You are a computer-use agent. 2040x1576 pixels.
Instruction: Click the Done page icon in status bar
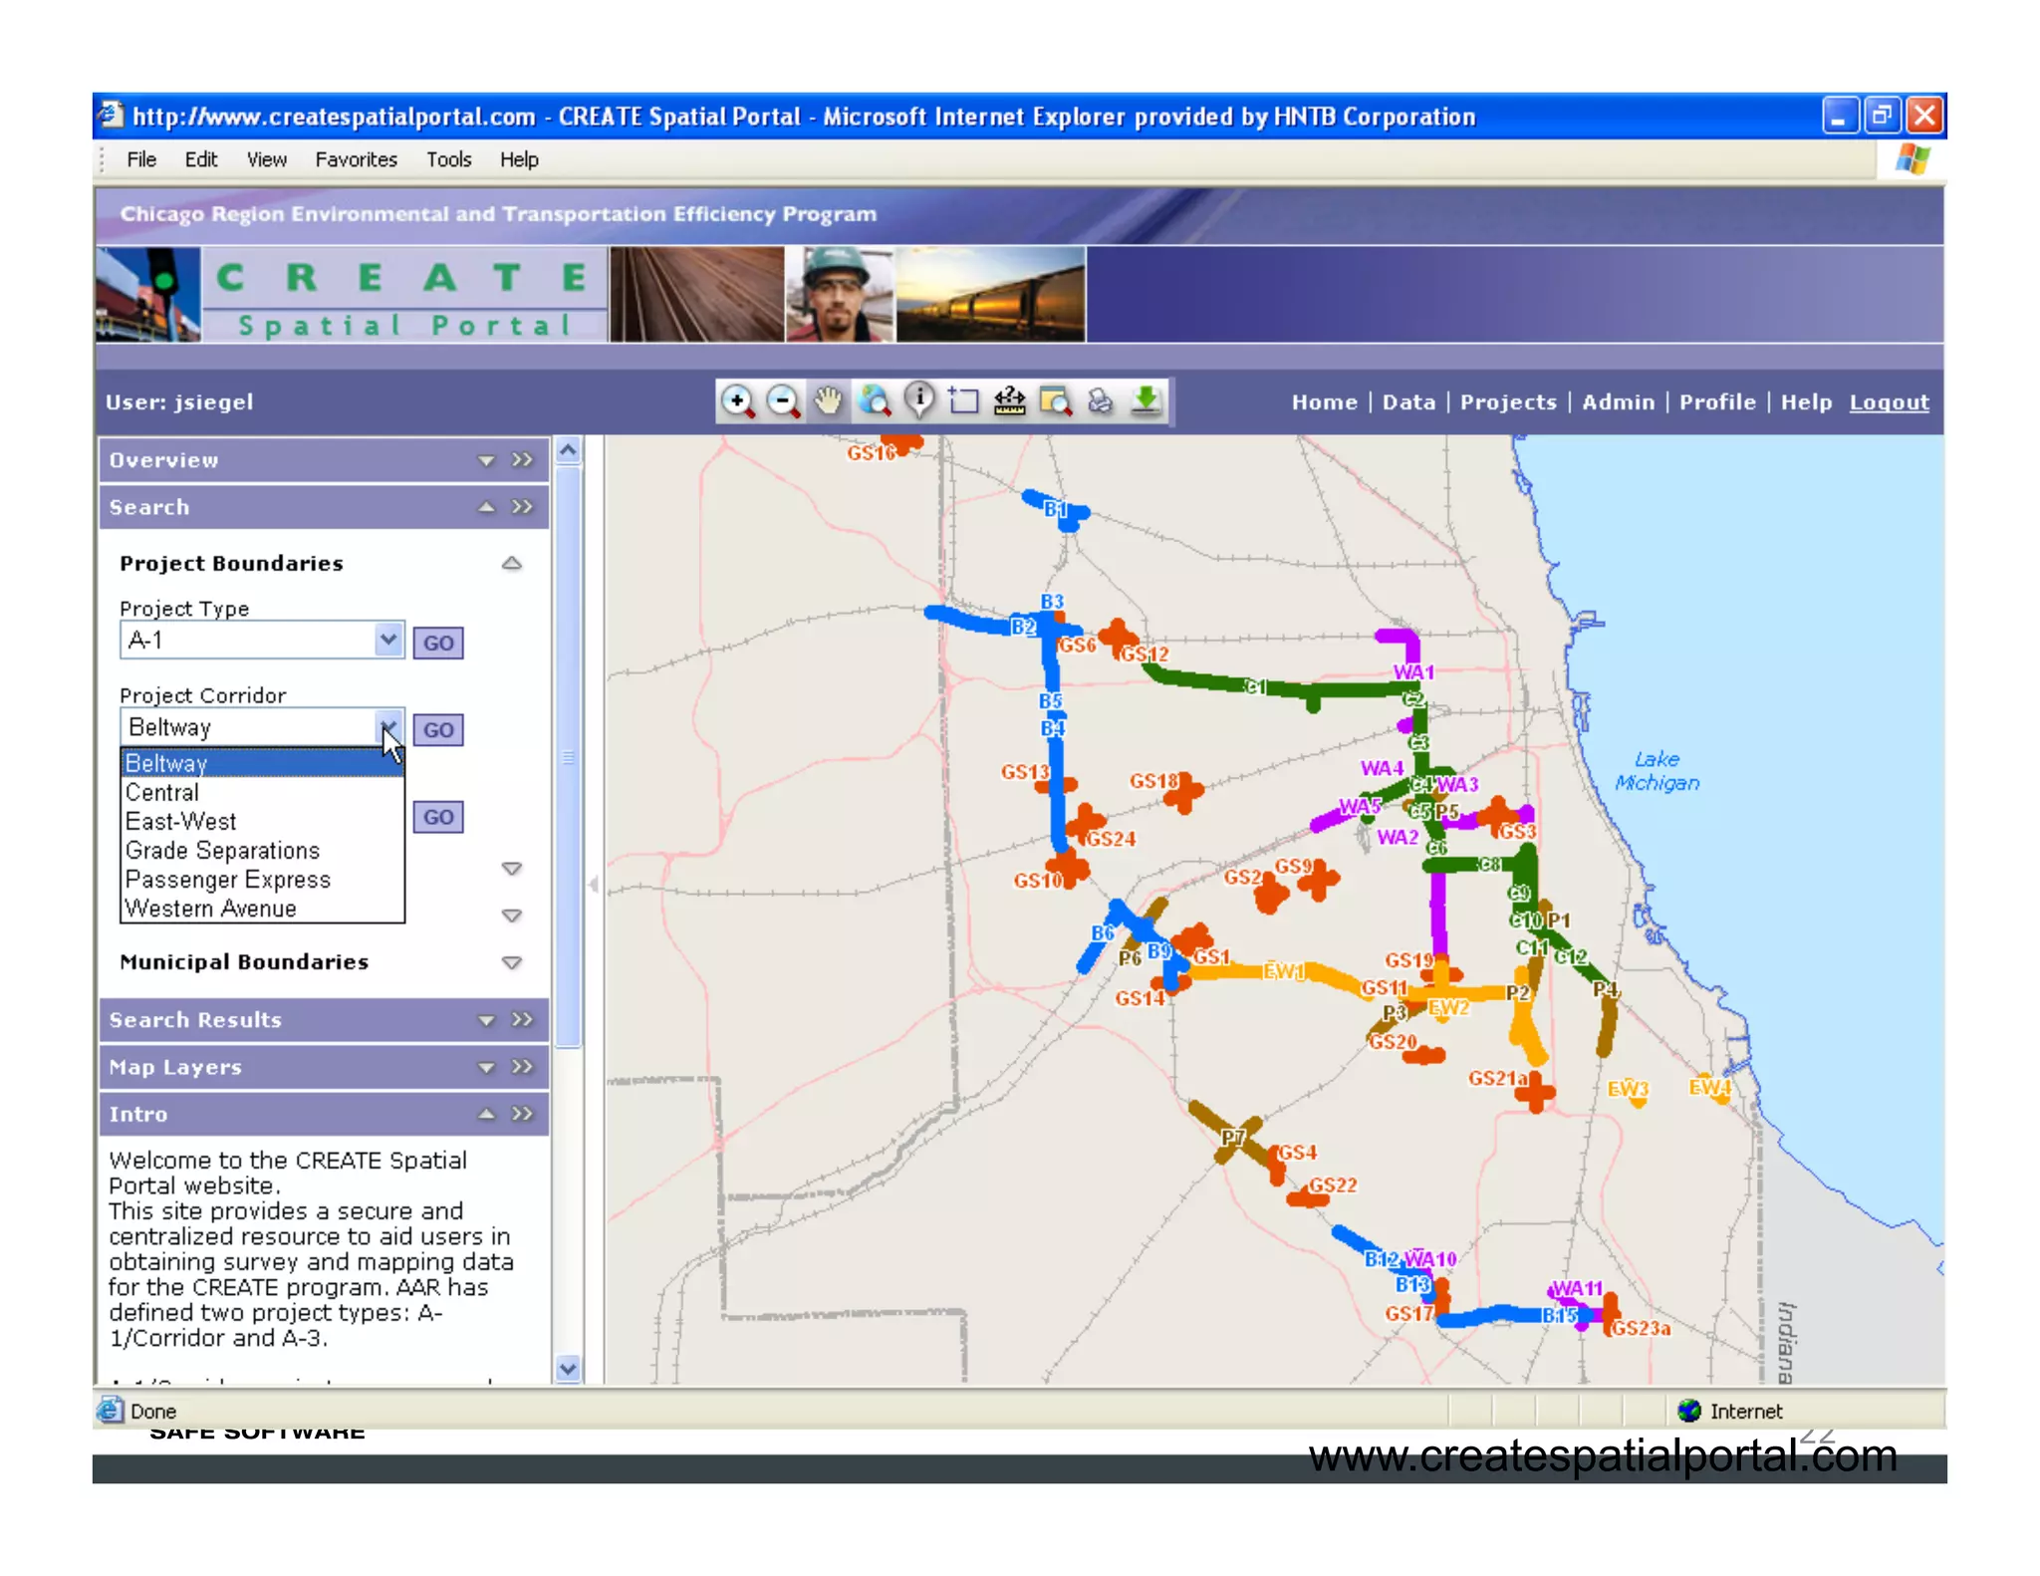pyautogui.click(x=110, y=1411)
